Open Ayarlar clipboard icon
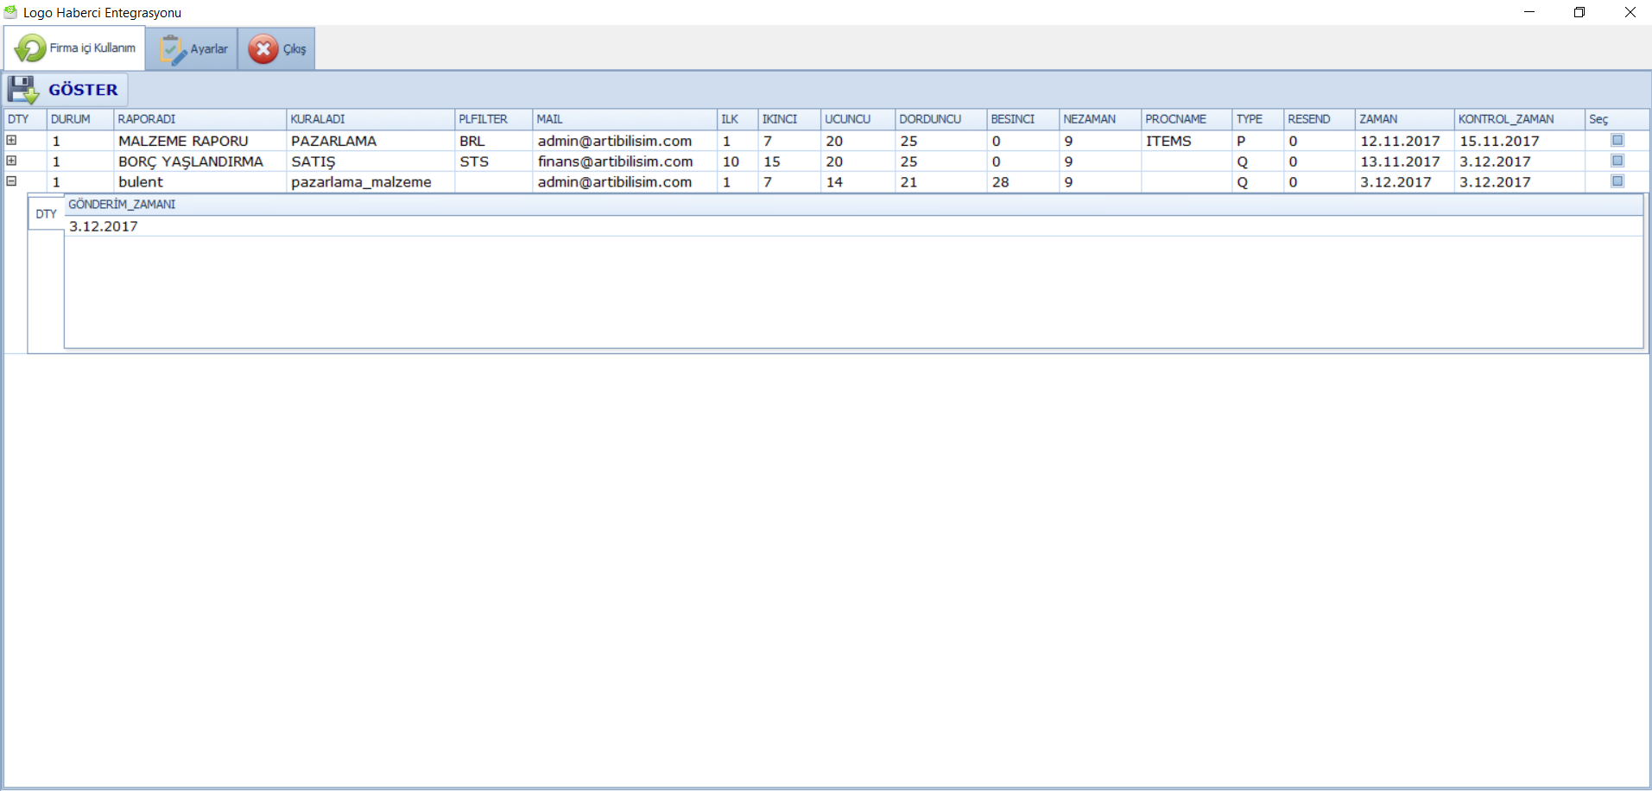The image size is (1652, 791). pos(173,49)
